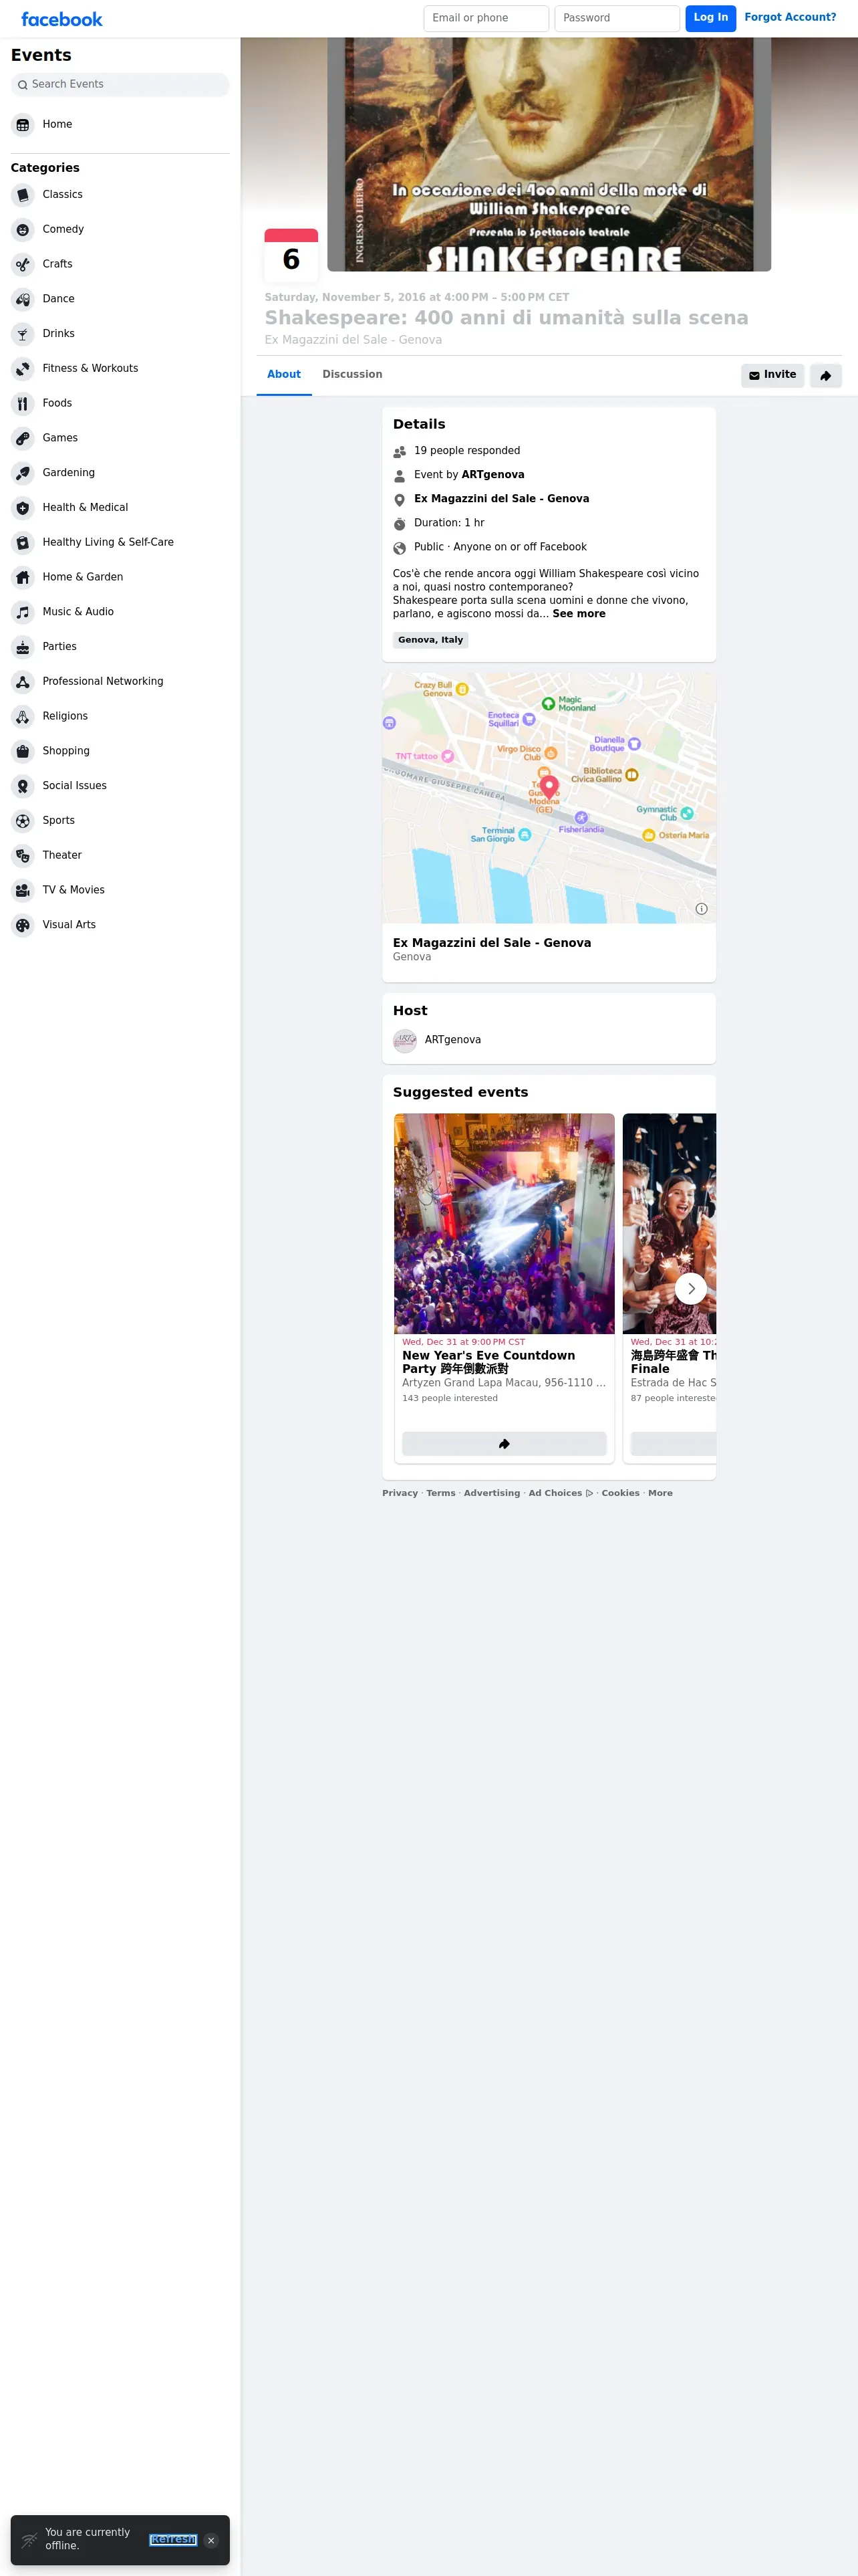This screenshot has height=2576, width=858.
Task: Select TV & Movies category icon
Action: (23, 890)
